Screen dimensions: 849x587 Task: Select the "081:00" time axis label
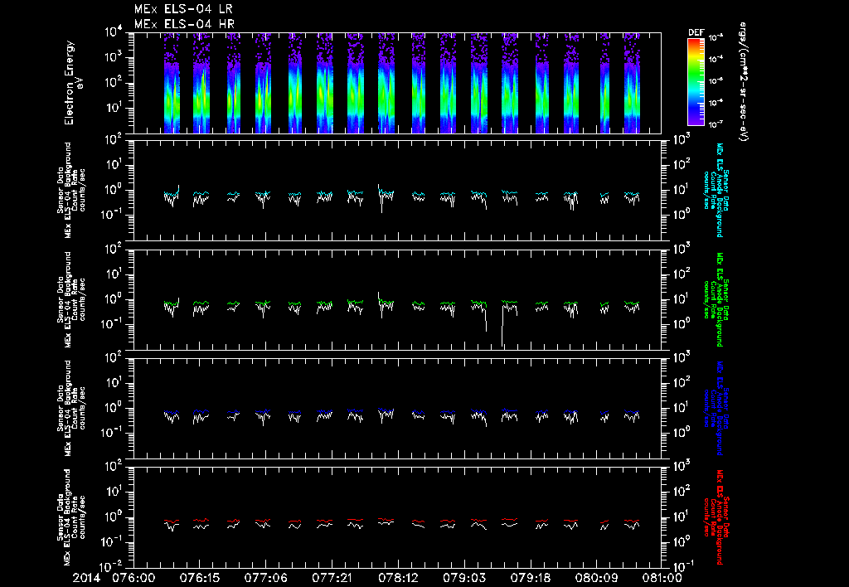661,578
